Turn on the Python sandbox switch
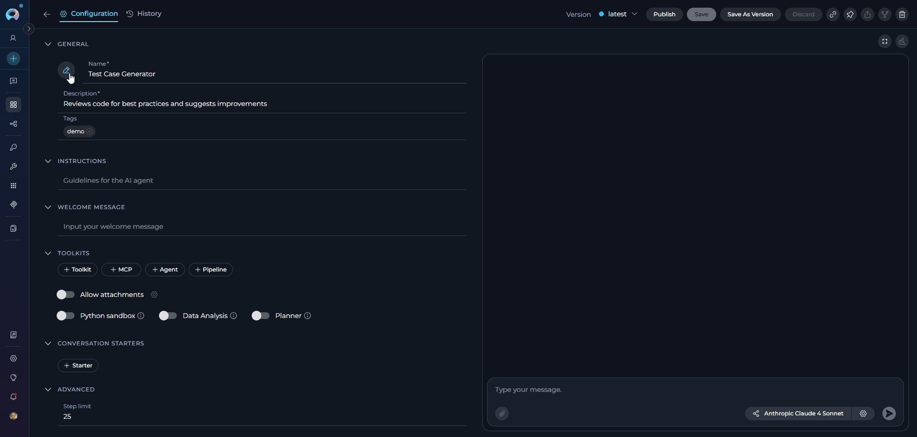917x437 pixels. pos(65,316)
